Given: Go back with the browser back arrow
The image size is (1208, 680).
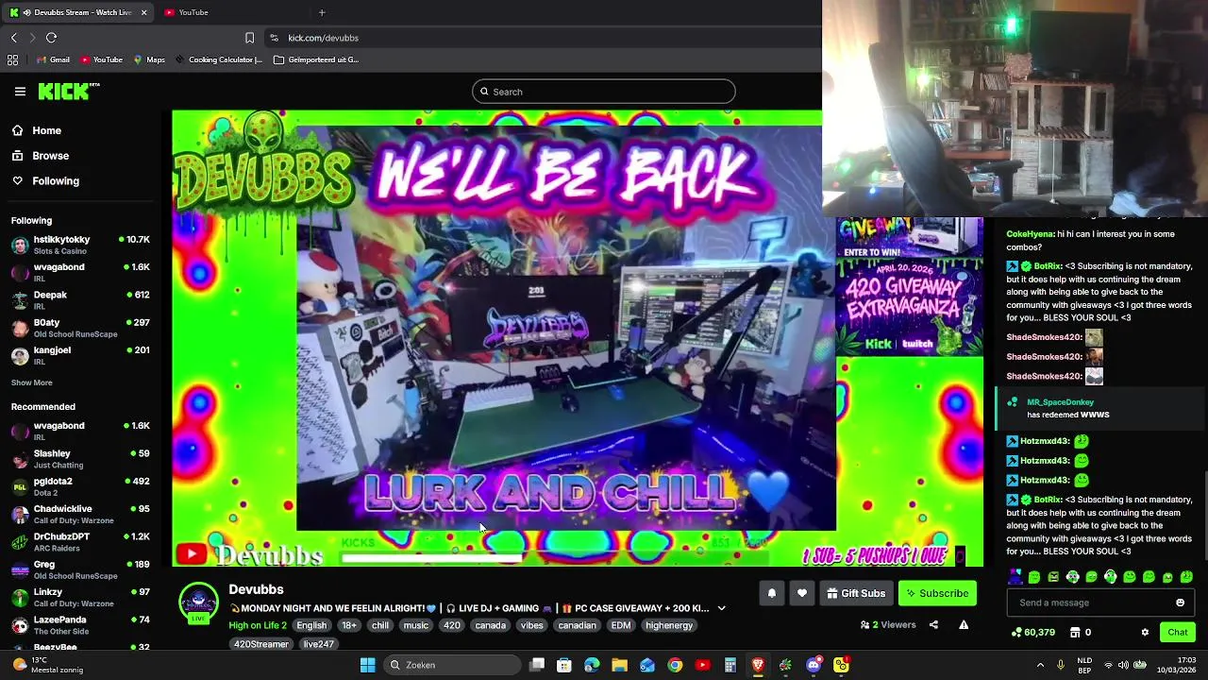Looking at the screenshot, I should (x=13, y=38).
